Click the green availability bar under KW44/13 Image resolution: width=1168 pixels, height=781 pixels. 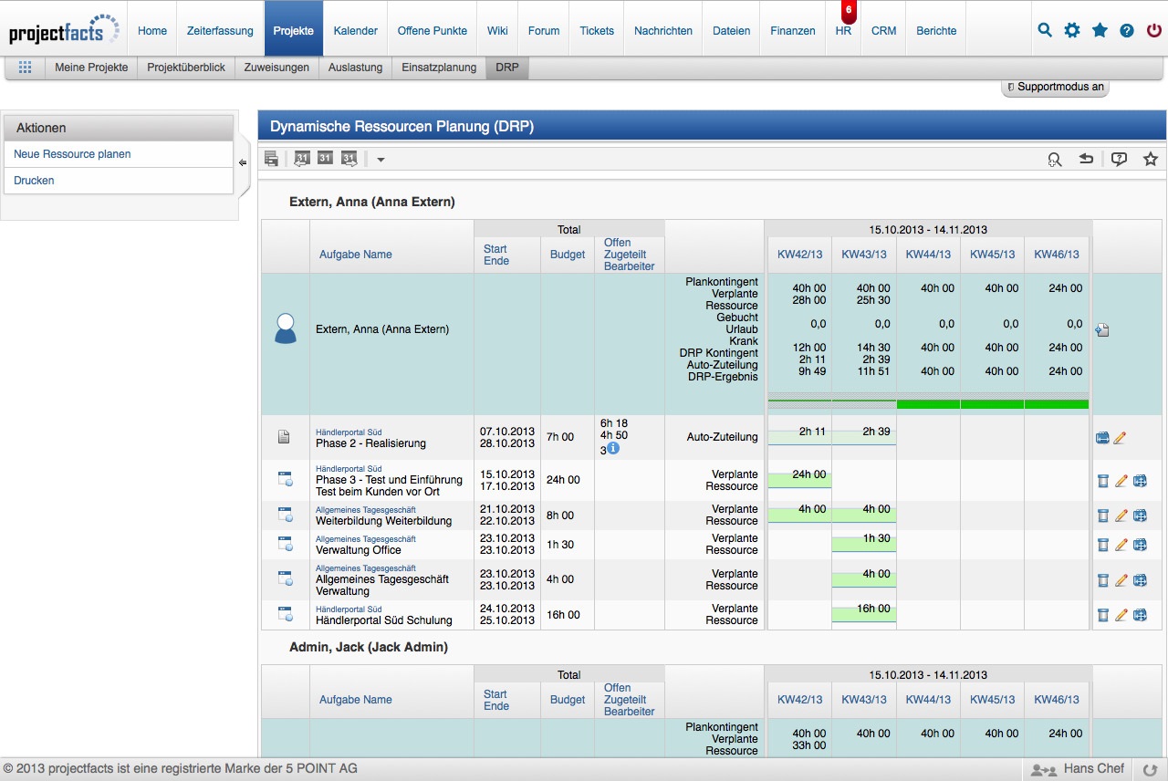(928, 403)
